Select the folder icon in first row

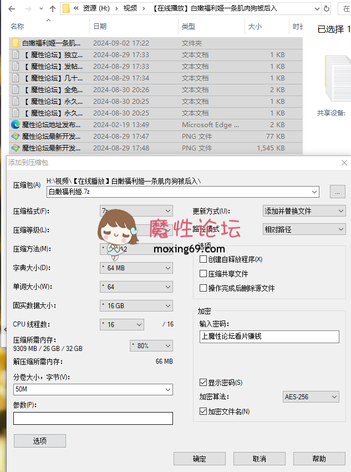click(16, 43)
